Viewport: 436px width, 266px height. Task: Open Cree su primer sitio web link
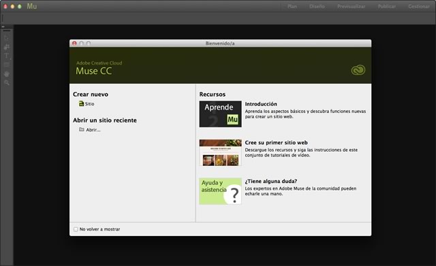[x=276, y=142]
